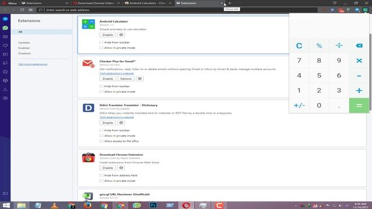Select the Updates filter

[x=24, y=42]
